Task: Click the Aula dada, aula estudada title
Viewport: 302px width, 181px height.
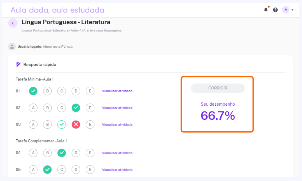Action: 57,10
